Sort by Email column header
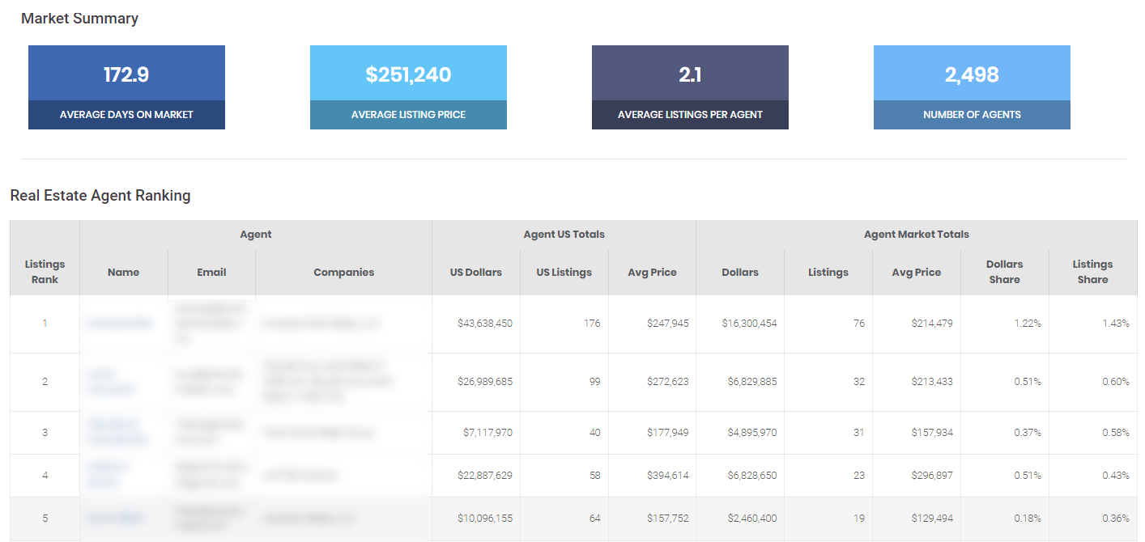 (x=211, y=273)
